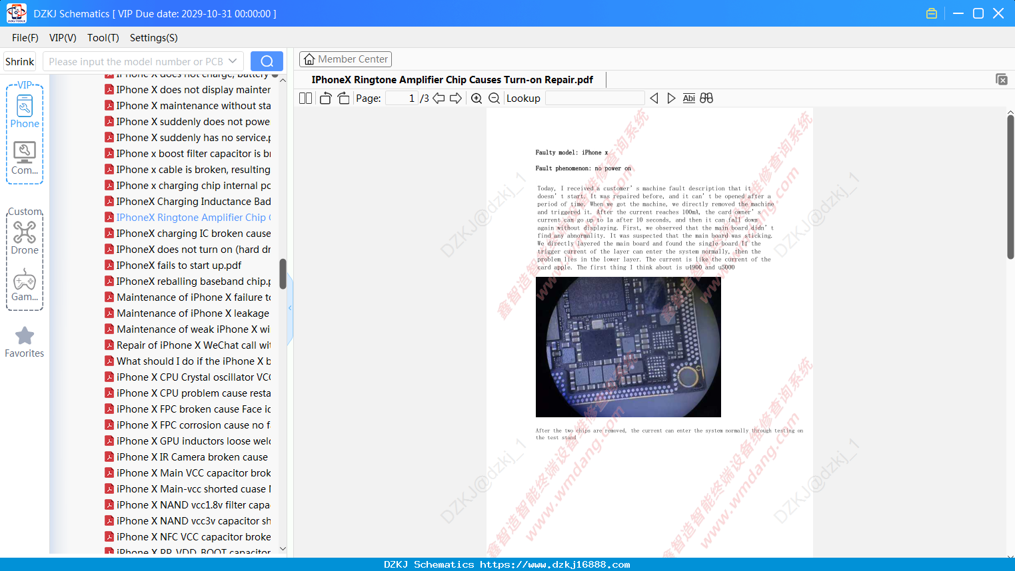This screenshot has height=571, width=1015.
Task: Open the Drone category
Action: click(25, 238)
